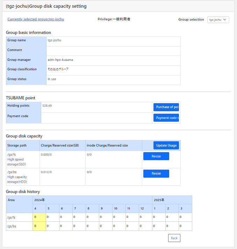Click the Payment code button

tap(166, 118)
